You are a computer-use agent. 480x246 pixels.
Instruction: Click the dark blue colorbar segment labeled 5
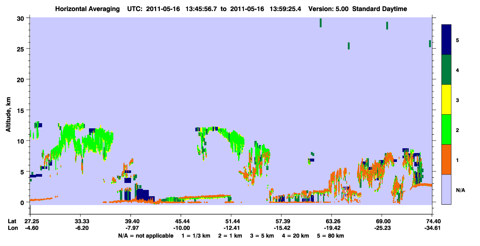tap(446, 39)
